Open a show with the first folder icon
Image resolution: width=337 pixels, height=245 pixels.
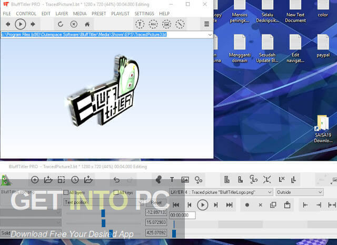tap(48, 180)
